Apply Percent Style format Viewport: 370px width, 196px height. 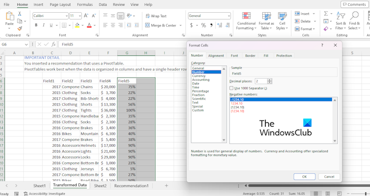(203, 25)
